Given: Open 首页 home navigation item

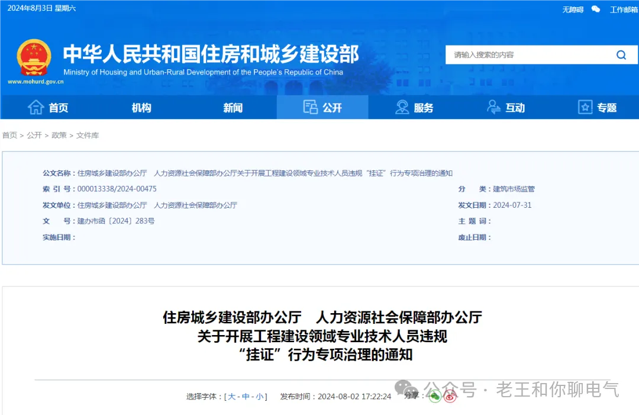Looking at the screenshot, I should (x=48, y=108).
